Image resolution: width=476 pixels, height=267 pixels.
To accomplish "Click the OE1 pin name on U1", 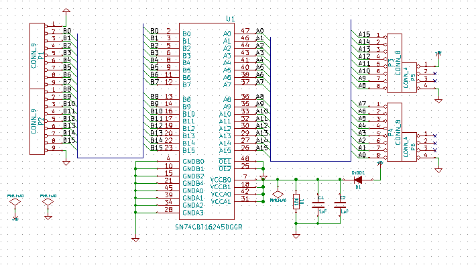I will (x=225, y=161).
